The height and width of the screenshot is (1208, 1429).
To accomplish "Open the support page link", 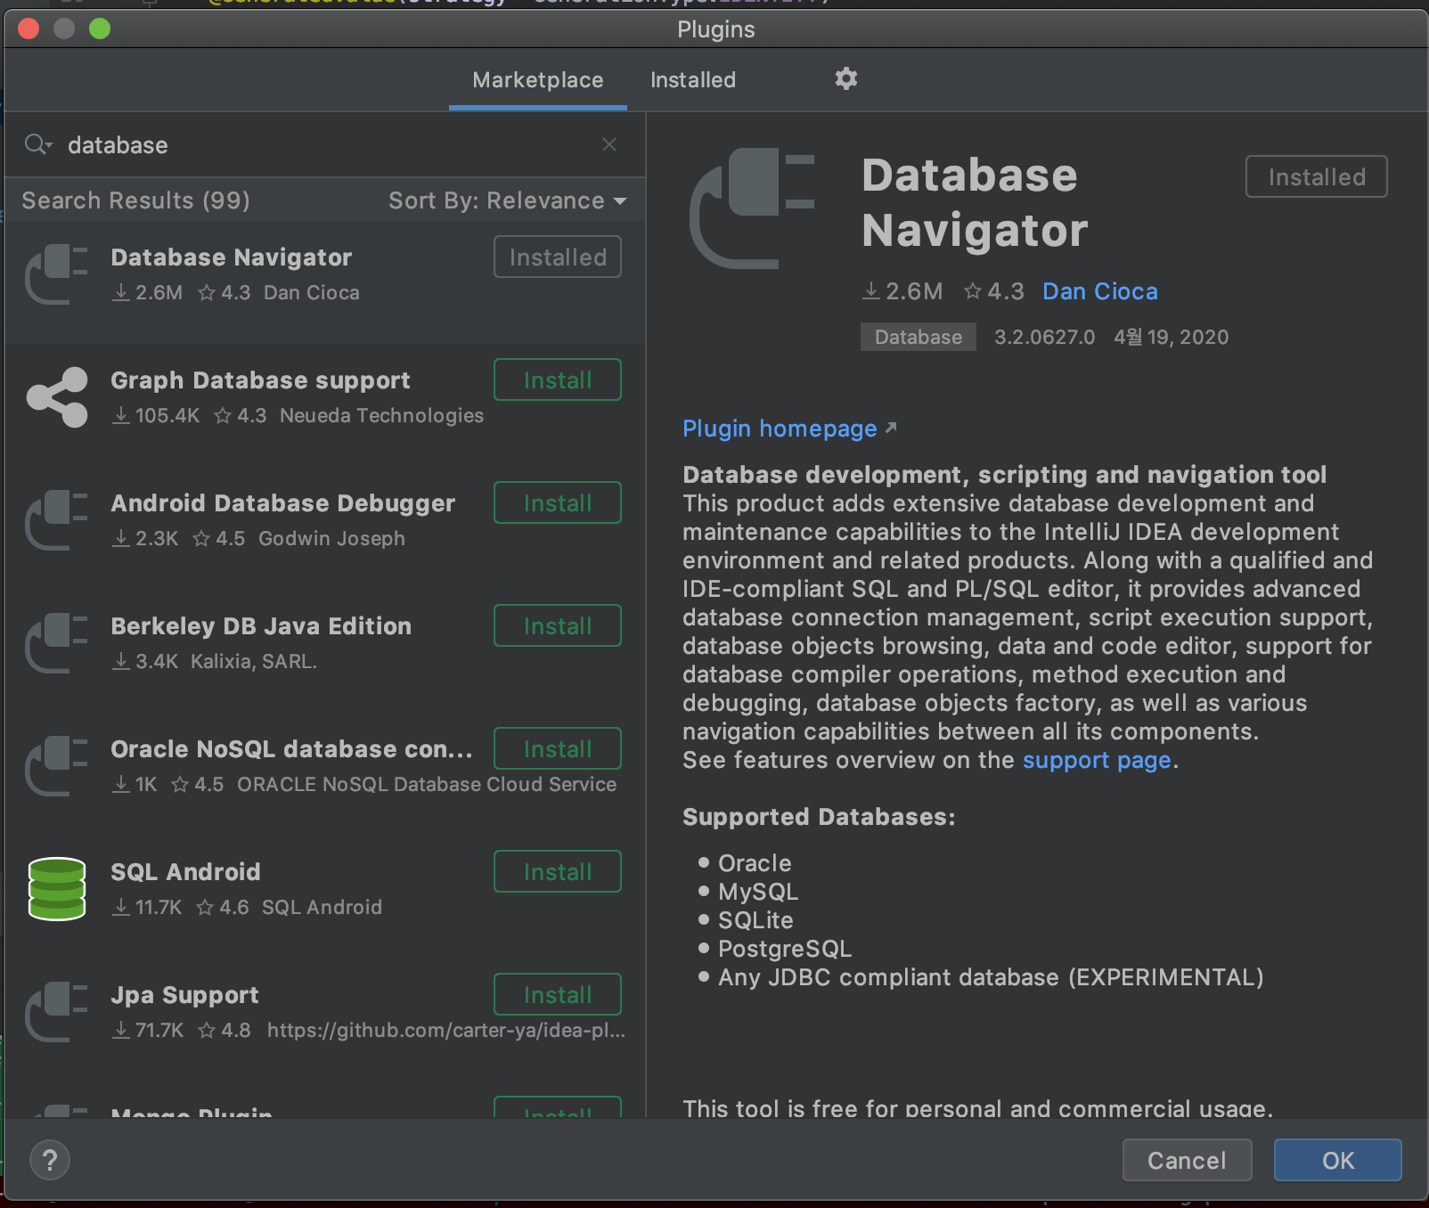I will 1097,760.
